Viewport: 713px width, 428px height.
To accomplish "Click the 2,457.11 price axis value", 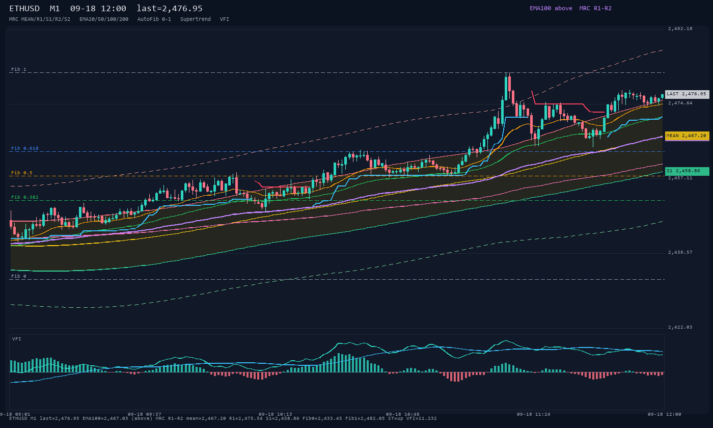I will [x=680, y=178].
